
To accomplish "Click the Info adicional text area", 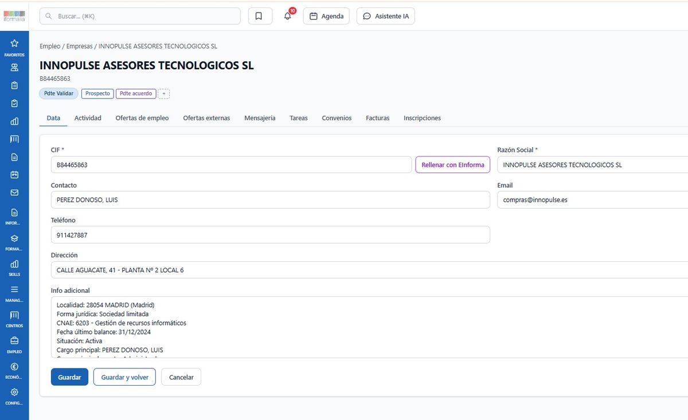I will 369,327.
